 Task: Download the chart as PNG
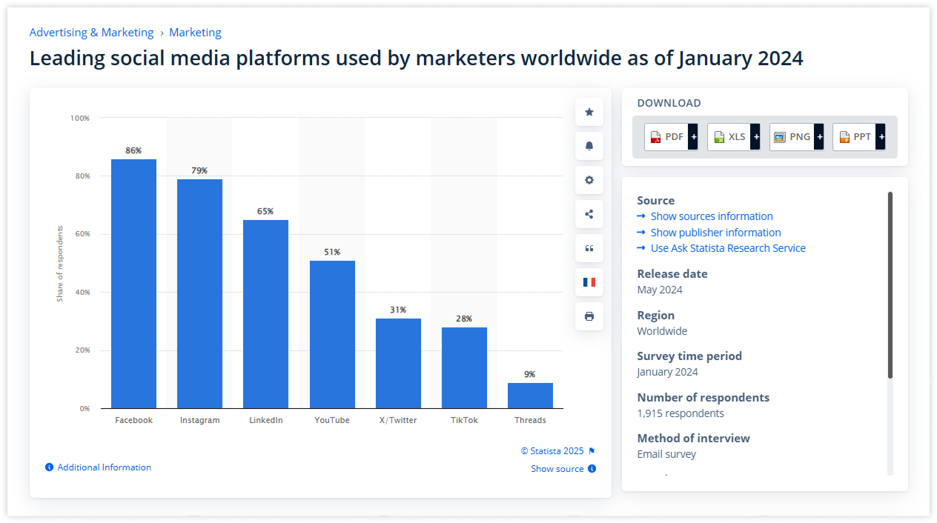point(797,137)
